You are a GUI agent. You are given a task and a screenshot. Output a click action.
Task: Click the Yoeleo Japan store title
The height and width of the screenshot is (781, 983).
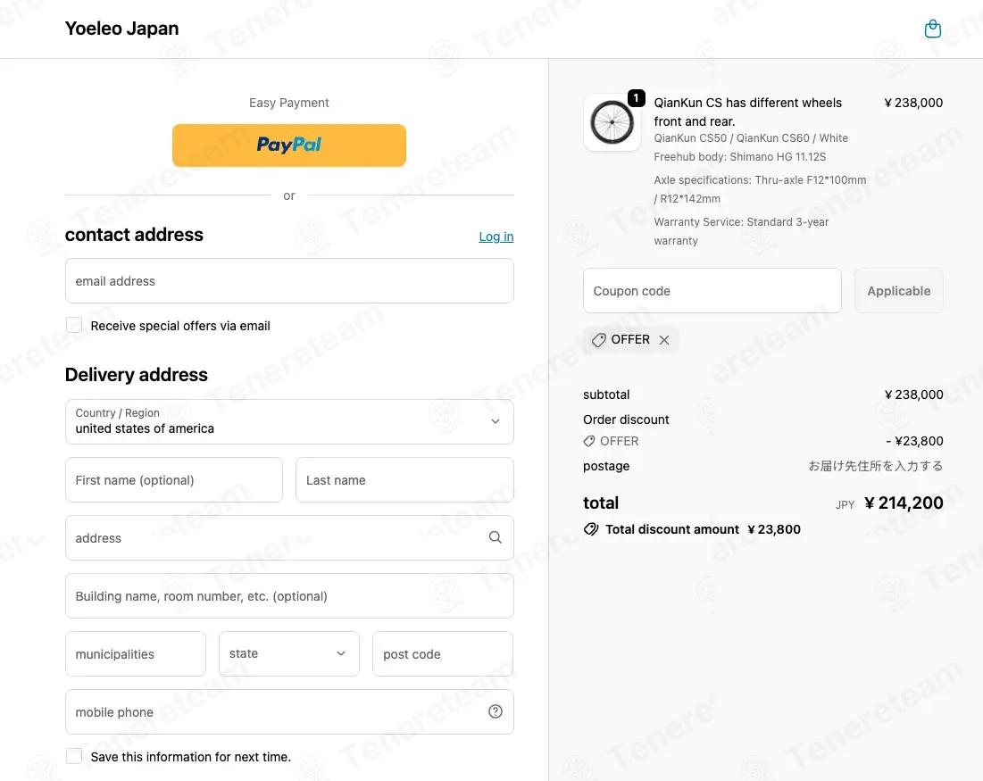(x=121, y=29)
